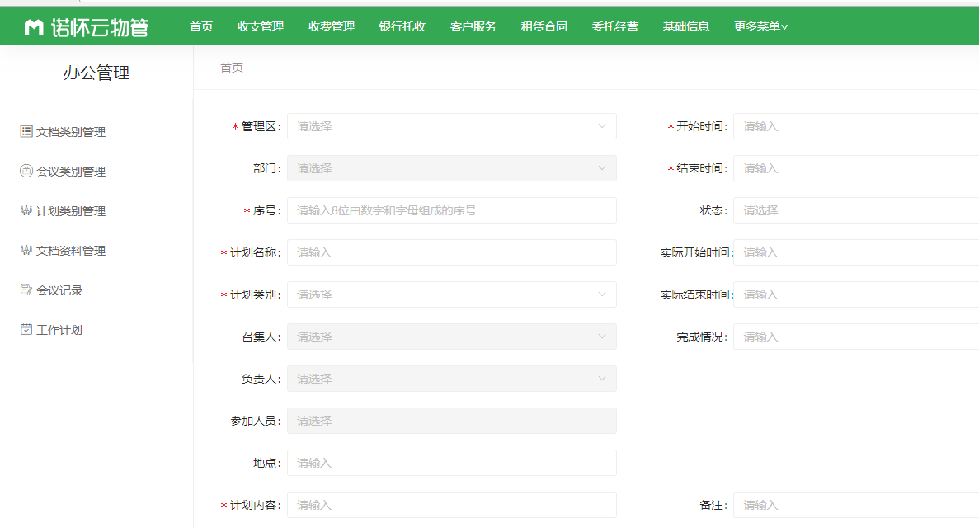The width and height of the screenshot is (979, 528).
Task: Click the 会议类别管理 sidebar icon
Action: coord(26,171)
